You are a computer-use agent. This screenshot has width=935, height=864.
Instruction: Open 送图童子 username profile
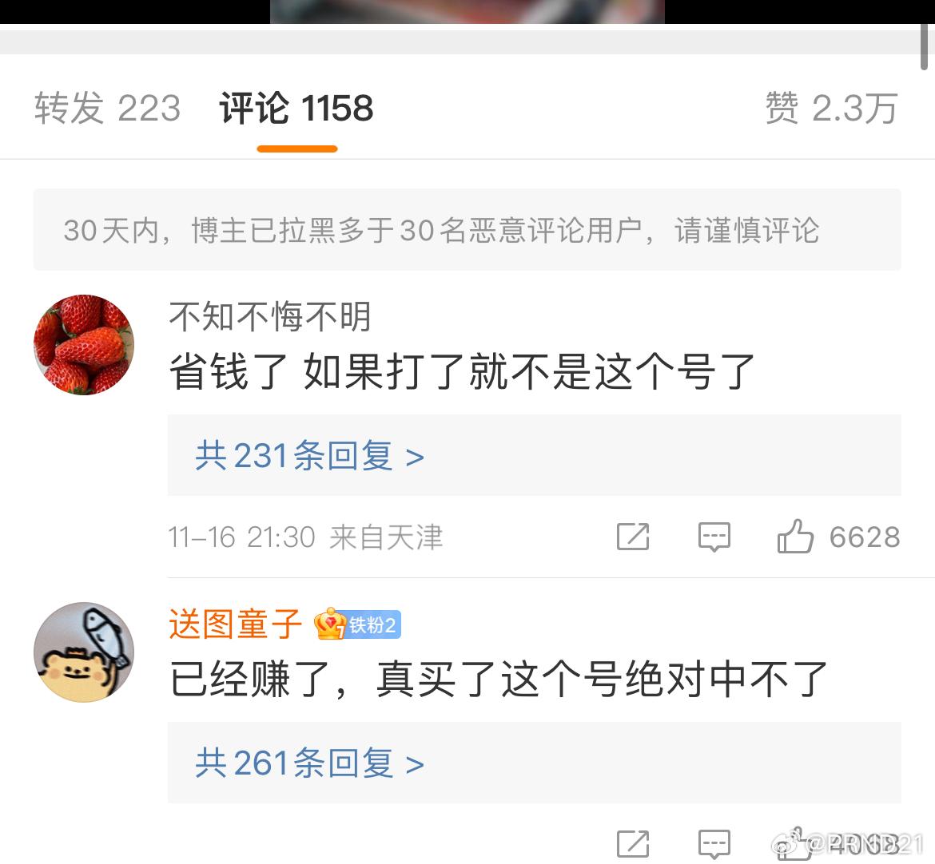236,624
